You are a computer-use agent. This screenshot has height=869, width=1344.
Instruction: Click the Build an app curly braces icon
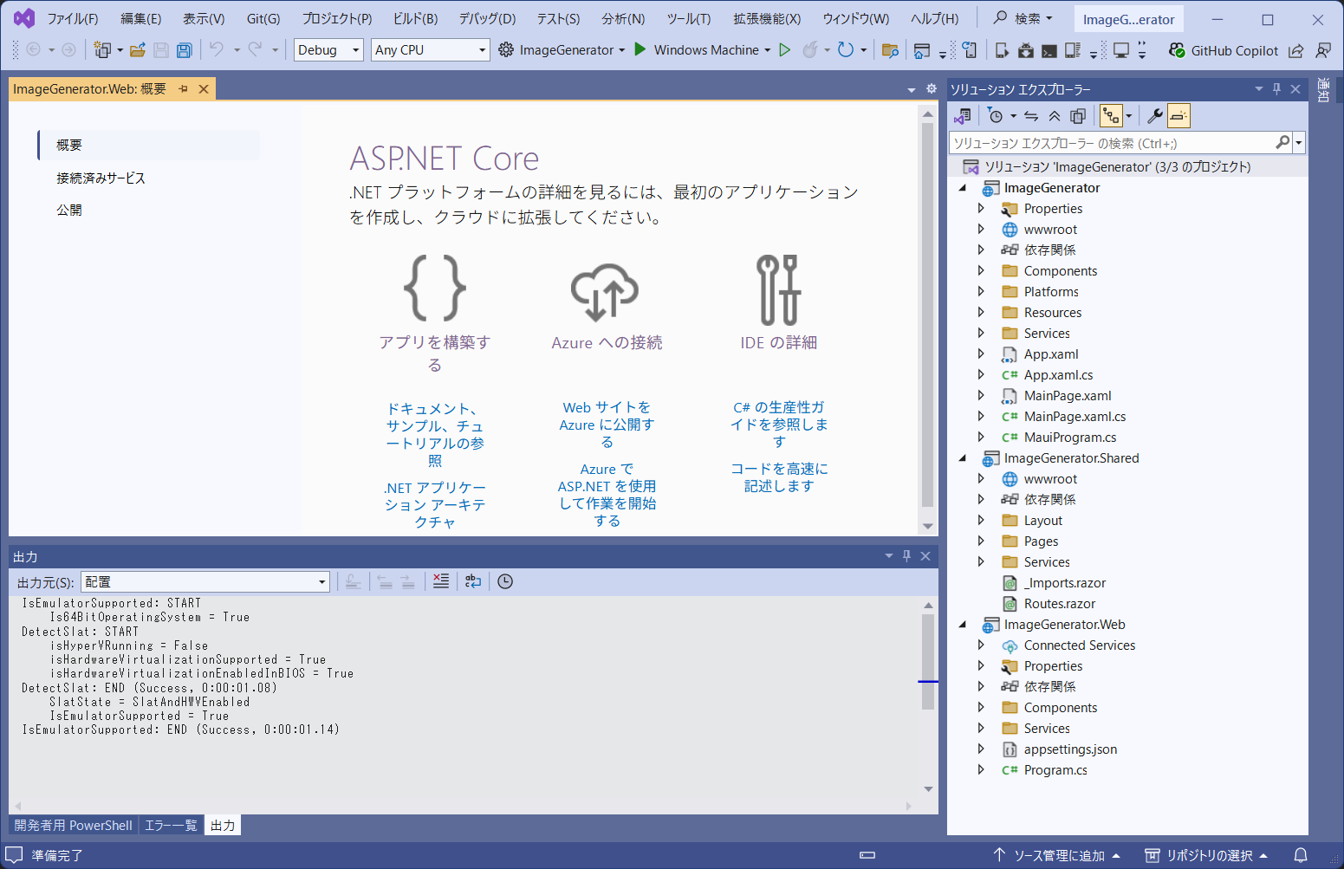435,289
